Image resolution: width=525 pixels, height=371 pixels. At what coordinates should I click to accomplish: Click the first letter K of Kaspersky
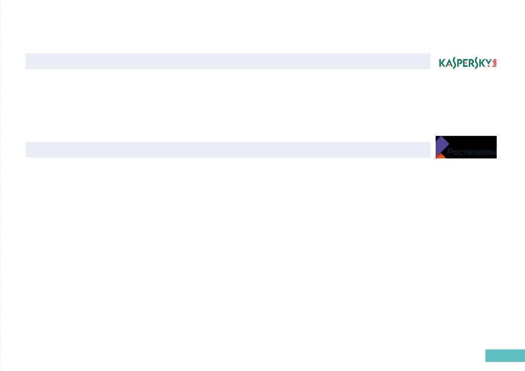pos(442,63)
